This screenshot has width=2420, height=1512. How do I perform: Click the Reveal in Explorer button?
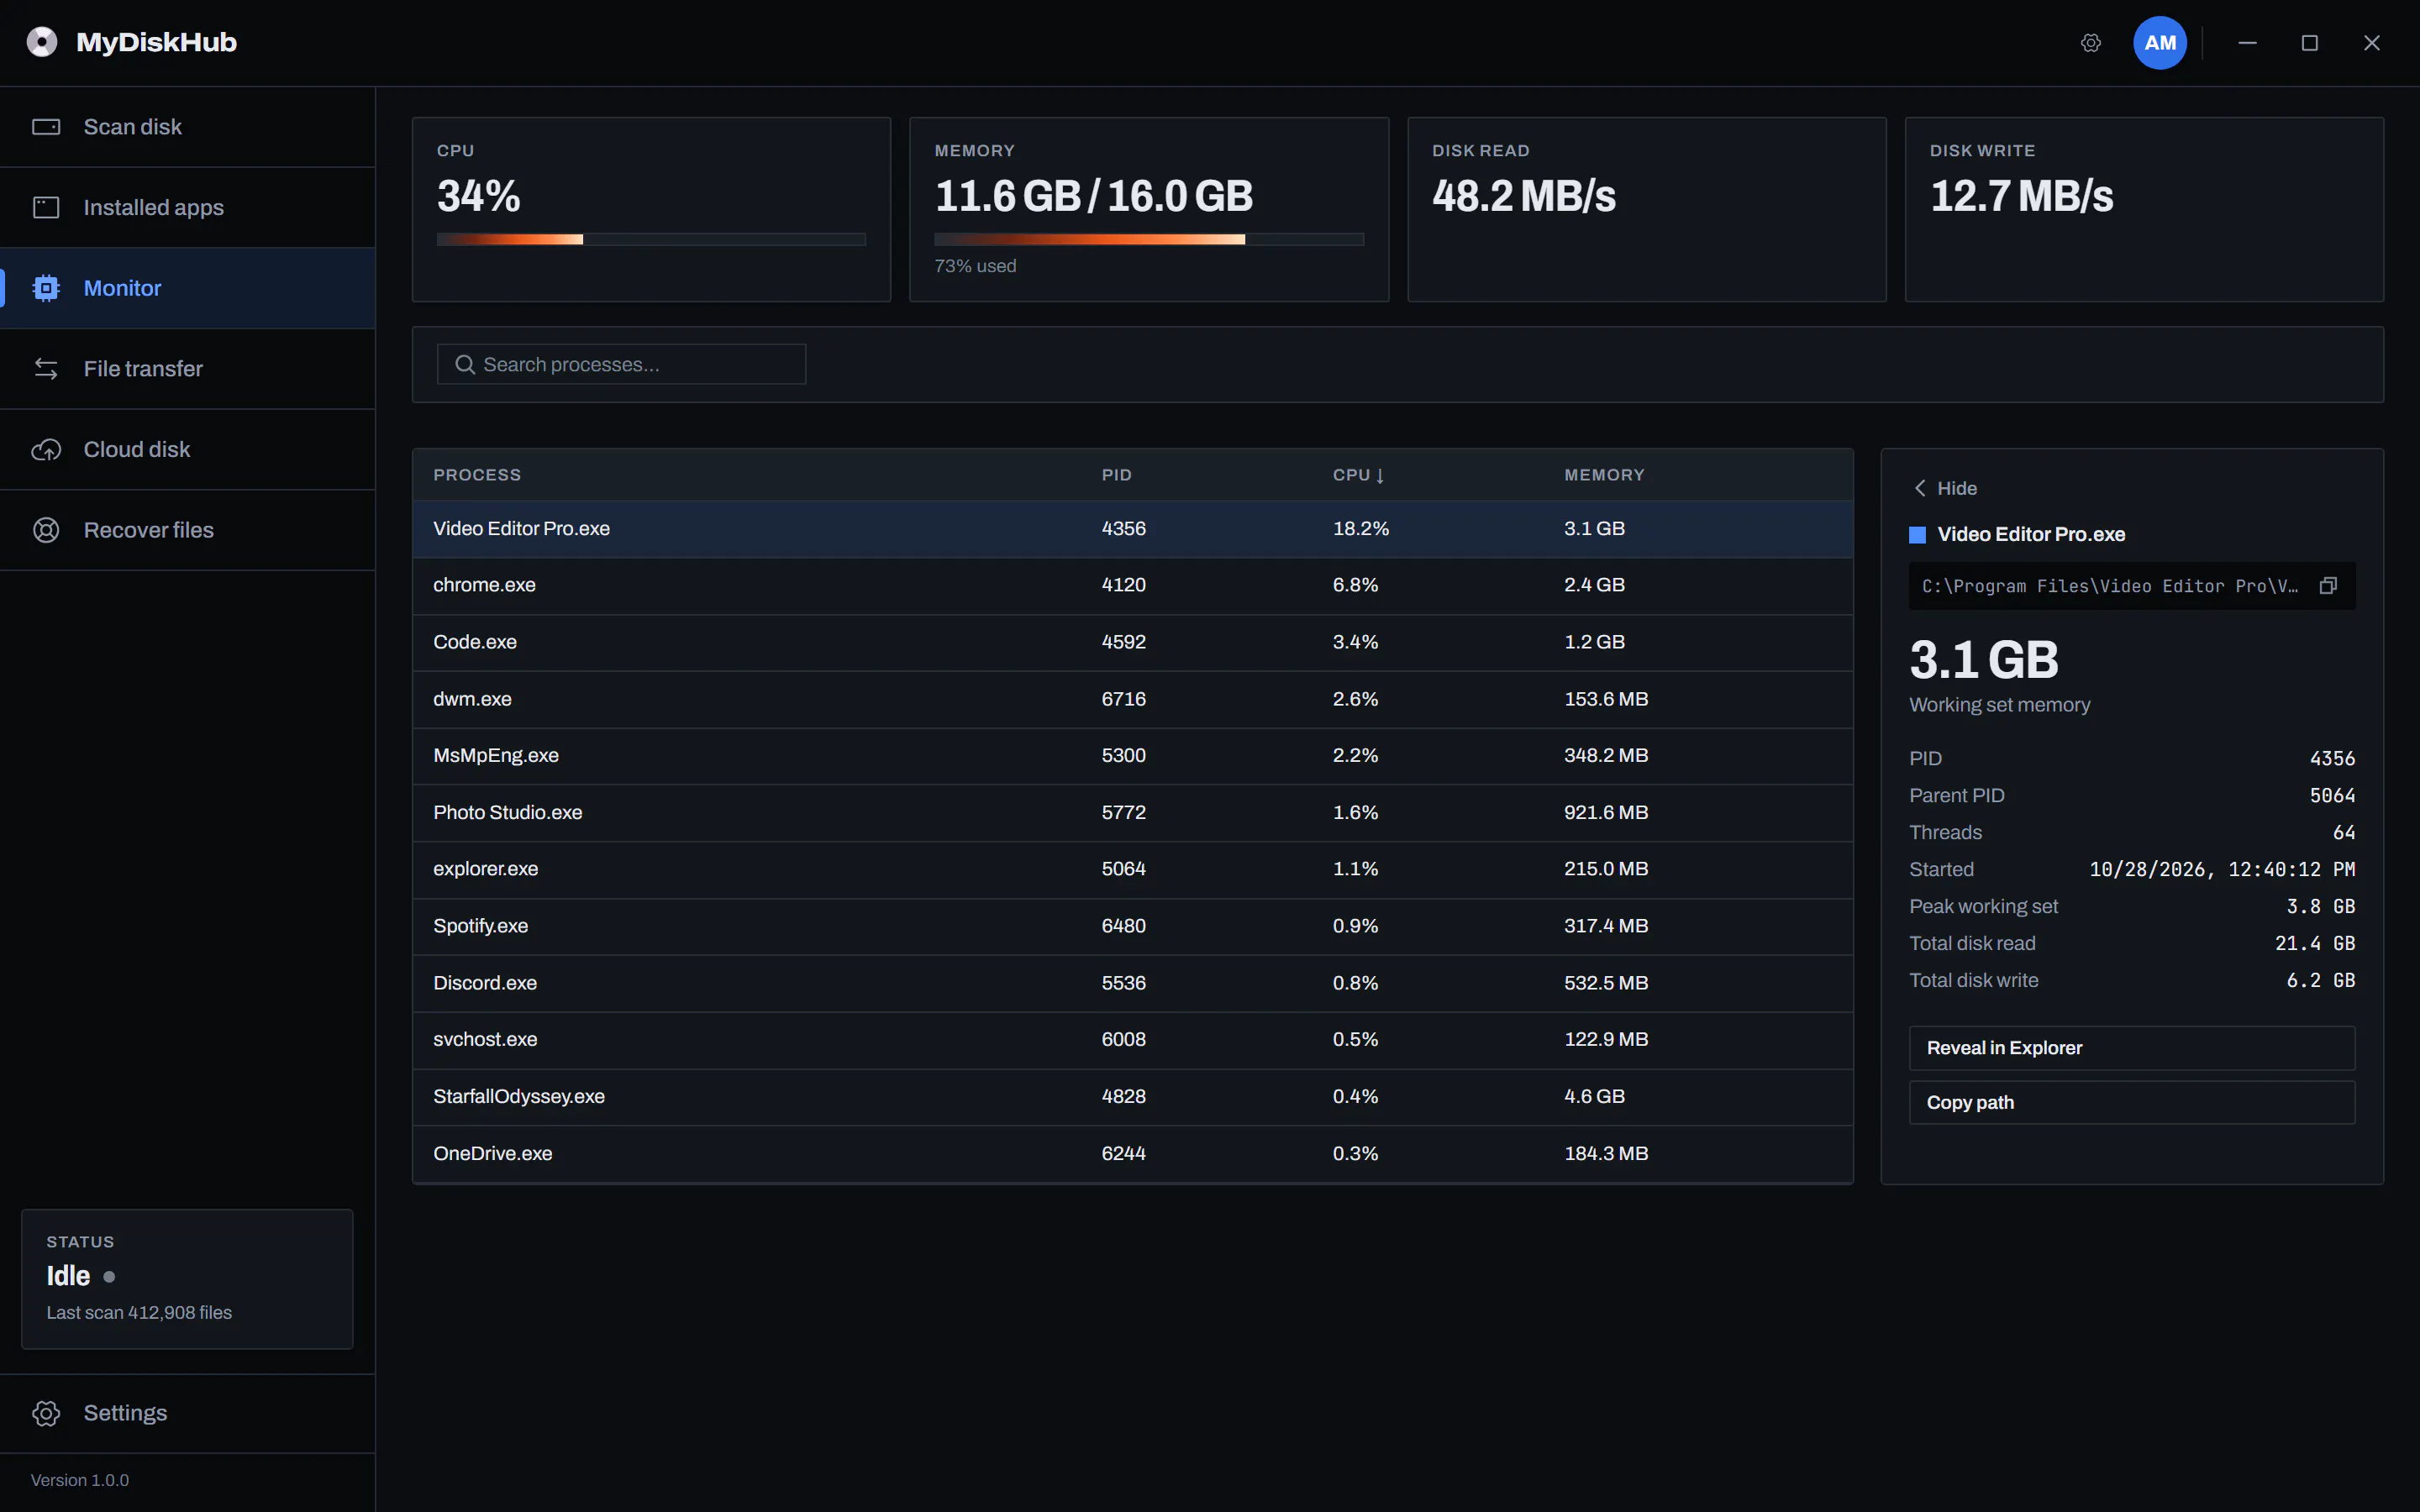click(2131, 1048)
